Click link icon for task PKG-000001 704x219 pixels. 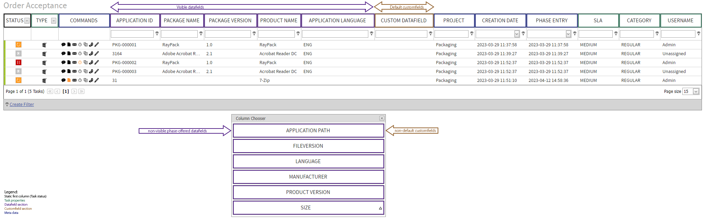pos(91,45)
